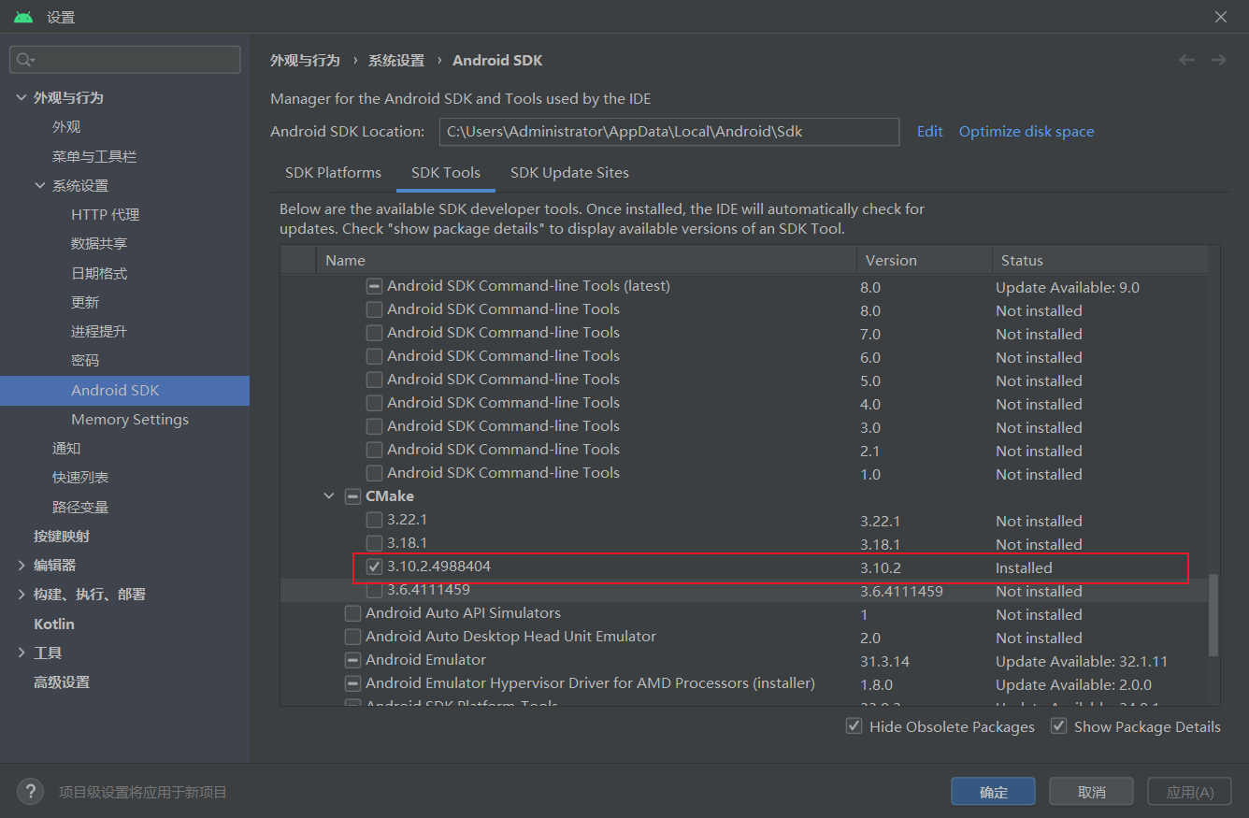Viewport: 1249px width, 818px height.
Task: Open help via question mark icon
Action: (30, 792)
